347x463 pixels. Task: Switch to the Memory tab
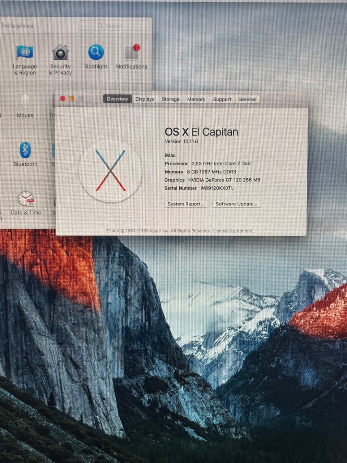(x=196, y=99)
